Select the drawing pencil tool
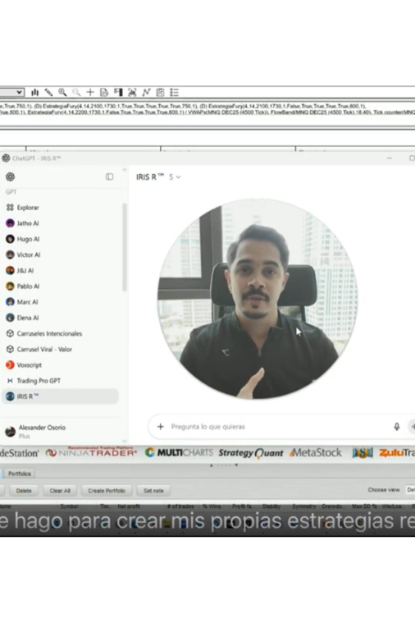Screen dimensions: 415x623 click(48, 93)
